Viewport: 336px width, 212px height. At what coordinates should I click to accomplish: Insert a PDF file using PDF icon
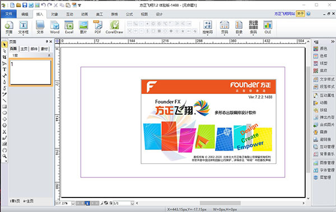[97, 27]
